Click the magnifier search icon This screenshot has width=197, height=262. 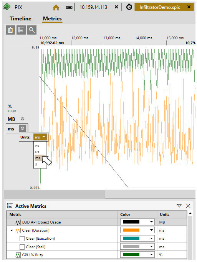point(32,30)
